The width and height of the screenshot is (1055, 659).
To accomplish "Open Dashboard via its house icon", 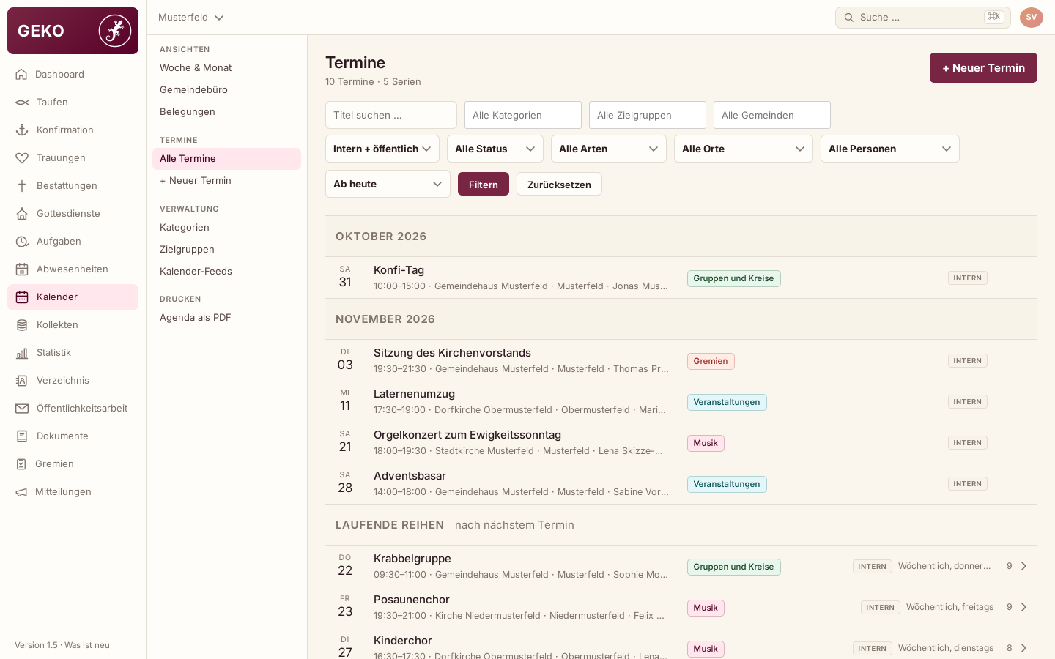I will pyautogui.click(x=21, y=74).
